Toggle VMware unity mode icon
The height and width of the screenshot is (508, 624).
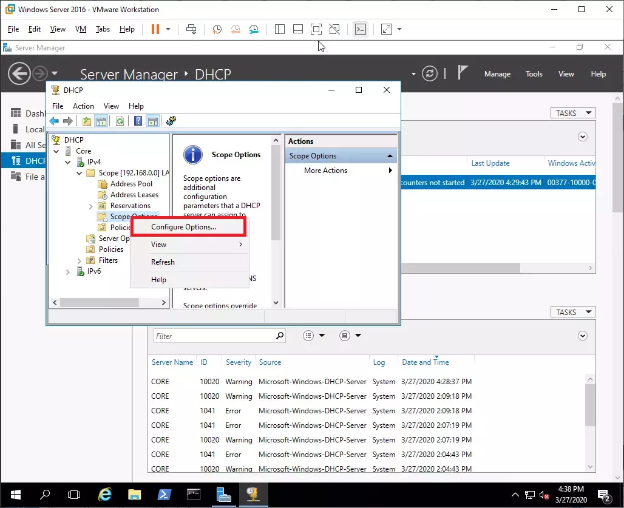click(x=334, y=29)
